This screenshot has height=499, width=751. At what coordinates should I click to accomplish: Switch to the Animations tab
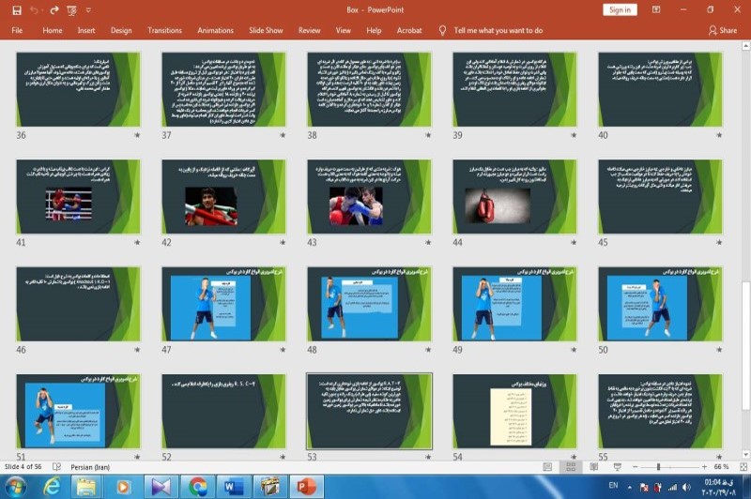pos(215,30)
